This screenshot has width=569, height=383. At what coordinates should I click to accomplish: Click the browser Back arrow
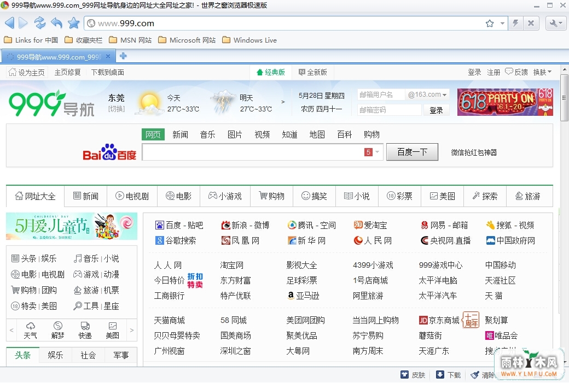click(x=9, y=23)
